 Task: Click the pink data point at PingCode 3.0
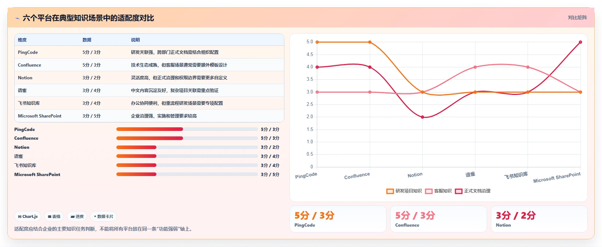[317, 92]
